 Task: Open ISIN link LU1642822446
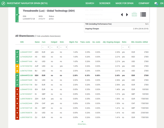[26, 103]
